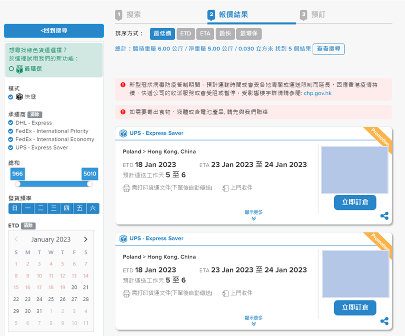Uncheck DHL - Express carrier

pos(10,122)
